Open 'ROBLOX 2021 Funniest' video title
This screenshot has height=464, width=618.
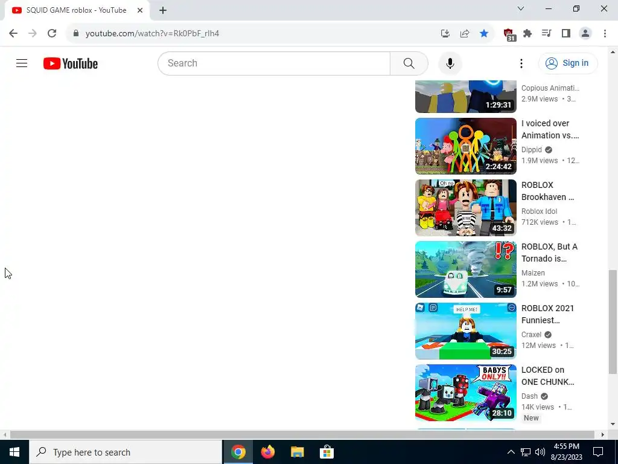point(548,314)
